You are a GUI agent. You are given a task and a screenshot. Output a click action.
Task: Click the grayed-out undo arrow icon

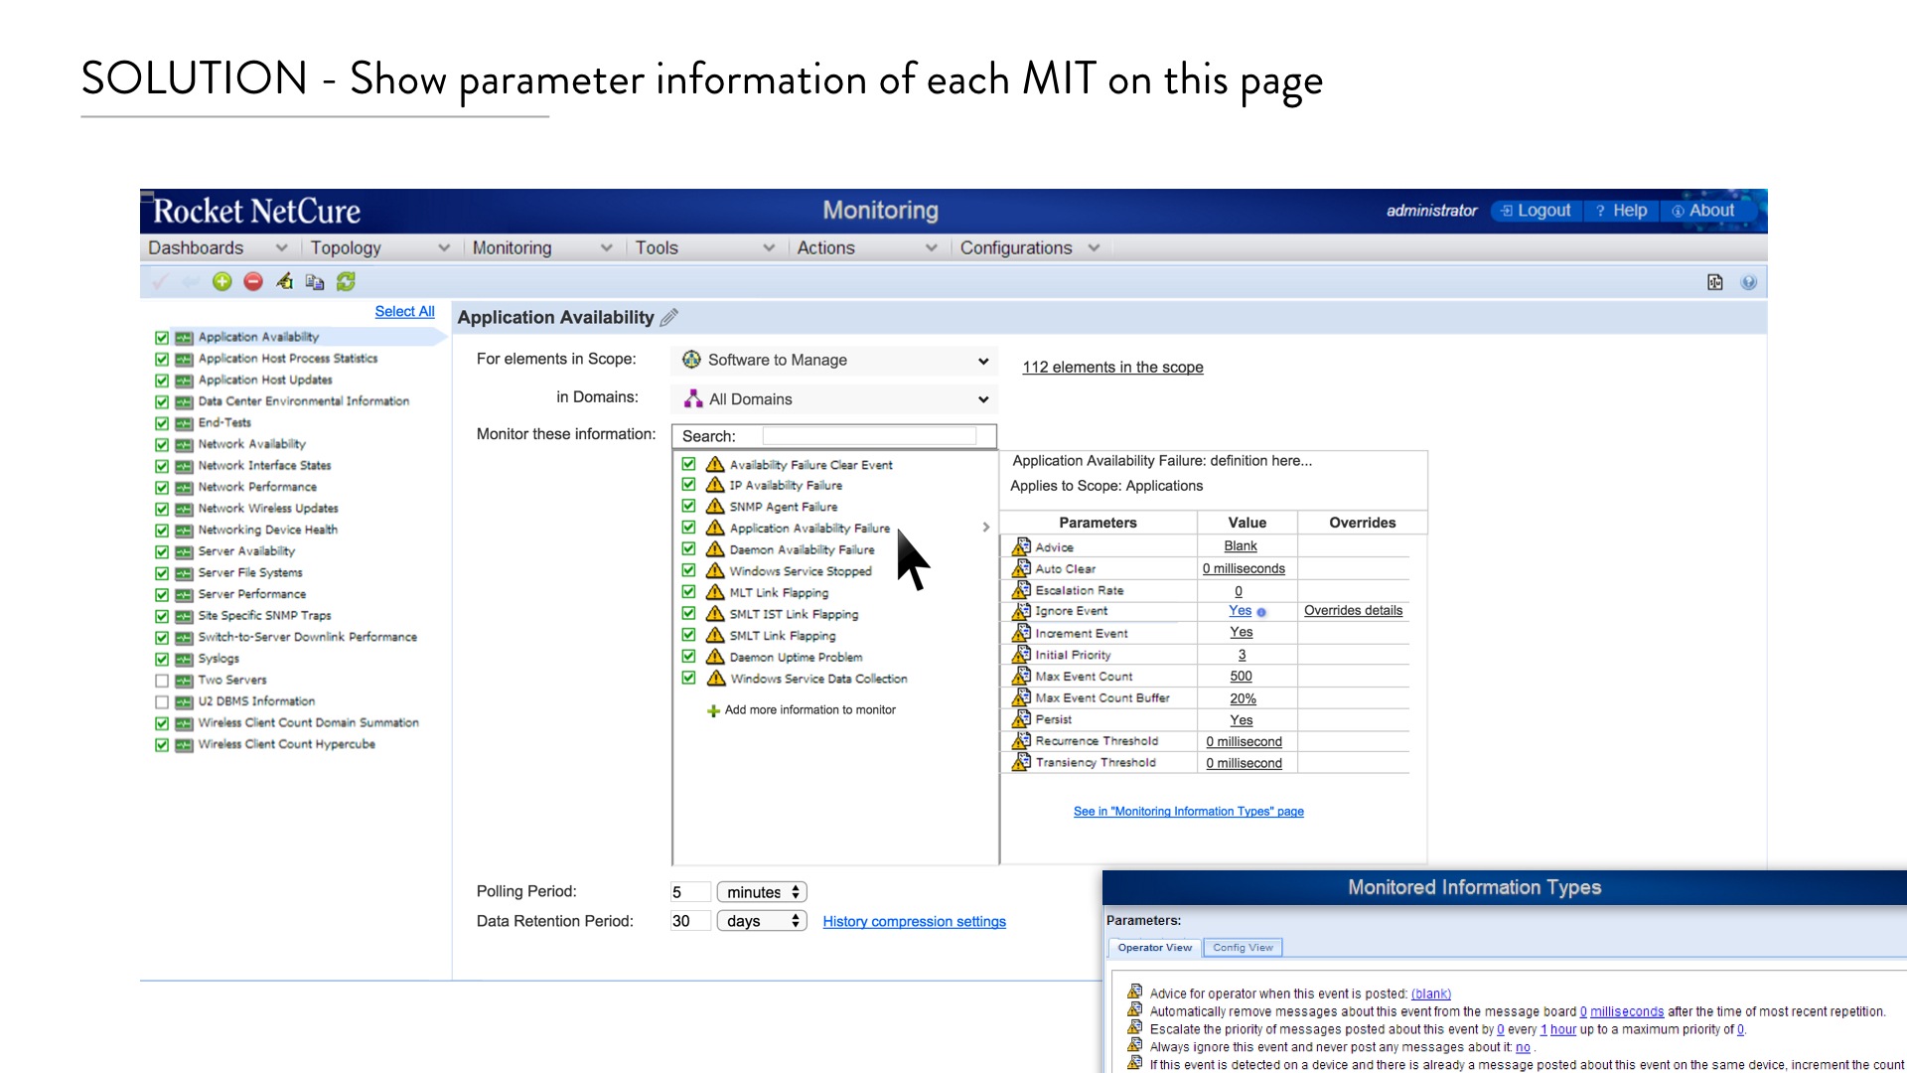191,282
